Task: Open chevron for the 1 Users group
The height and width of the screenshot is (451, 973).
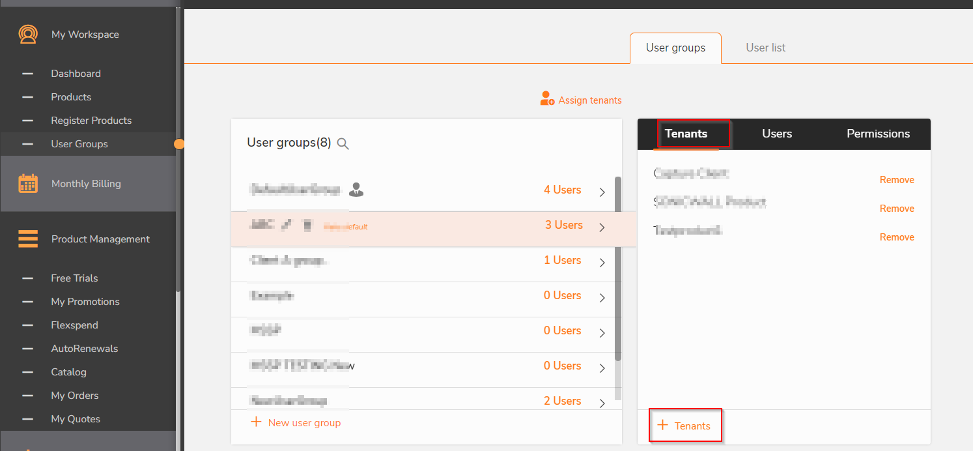Action: click(x=602, y=263)
